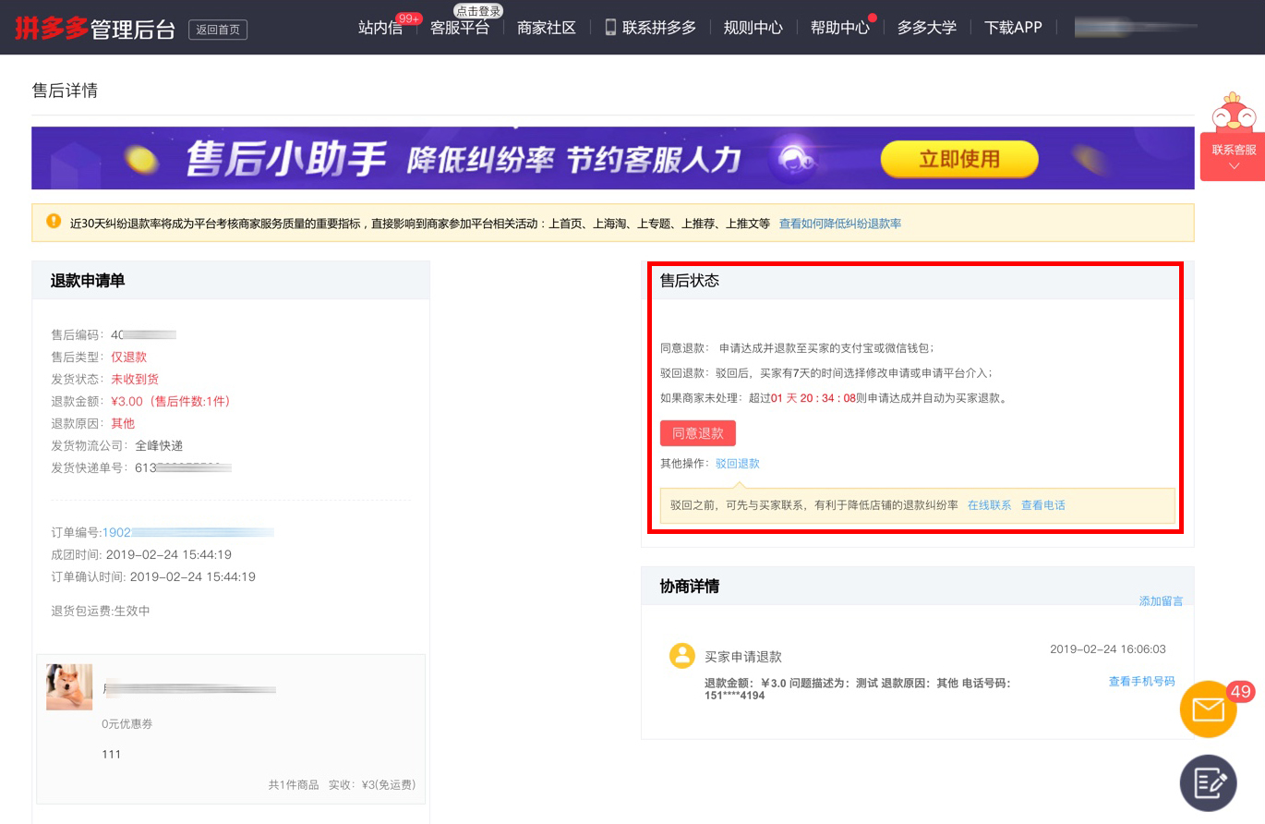Click the 实收：¥3(免运费) text

coord(372,785)
